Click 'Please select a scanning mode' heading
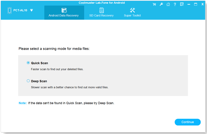Image resolution: width=207 pixels, height=134 pixels. coord(54,49)
